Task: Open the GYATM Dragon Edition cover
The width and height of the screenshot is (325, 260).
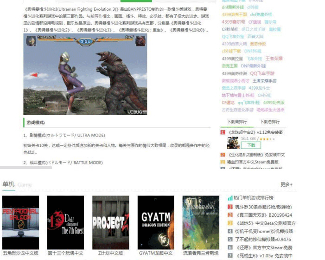Action: click(156, 222)
